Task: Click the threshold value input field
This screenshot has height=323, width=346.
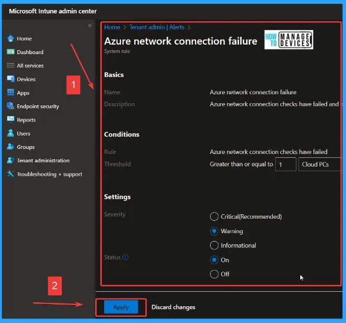Action: (285, 164)
